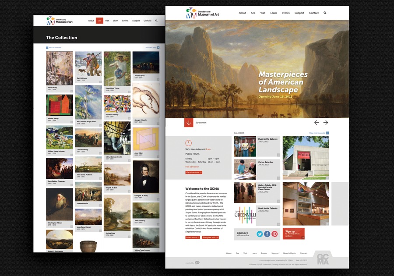
Task: Click the Learn more button
Action: (x=193, y=237)
